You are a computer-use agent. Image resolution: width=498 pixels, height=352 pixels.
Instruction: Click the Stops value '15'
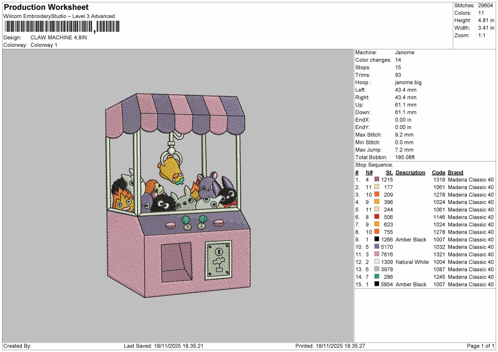(398, 68)
